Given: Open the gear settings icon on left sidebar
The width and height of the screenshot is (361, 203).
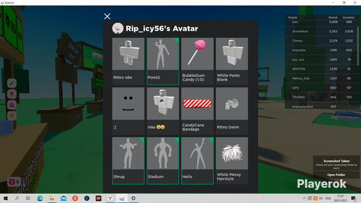Looking at the screenshot, I should (x=12, y=116).
